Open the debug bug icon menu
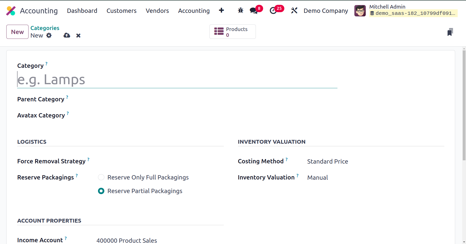The image size is (466, 244). [240, 11]
